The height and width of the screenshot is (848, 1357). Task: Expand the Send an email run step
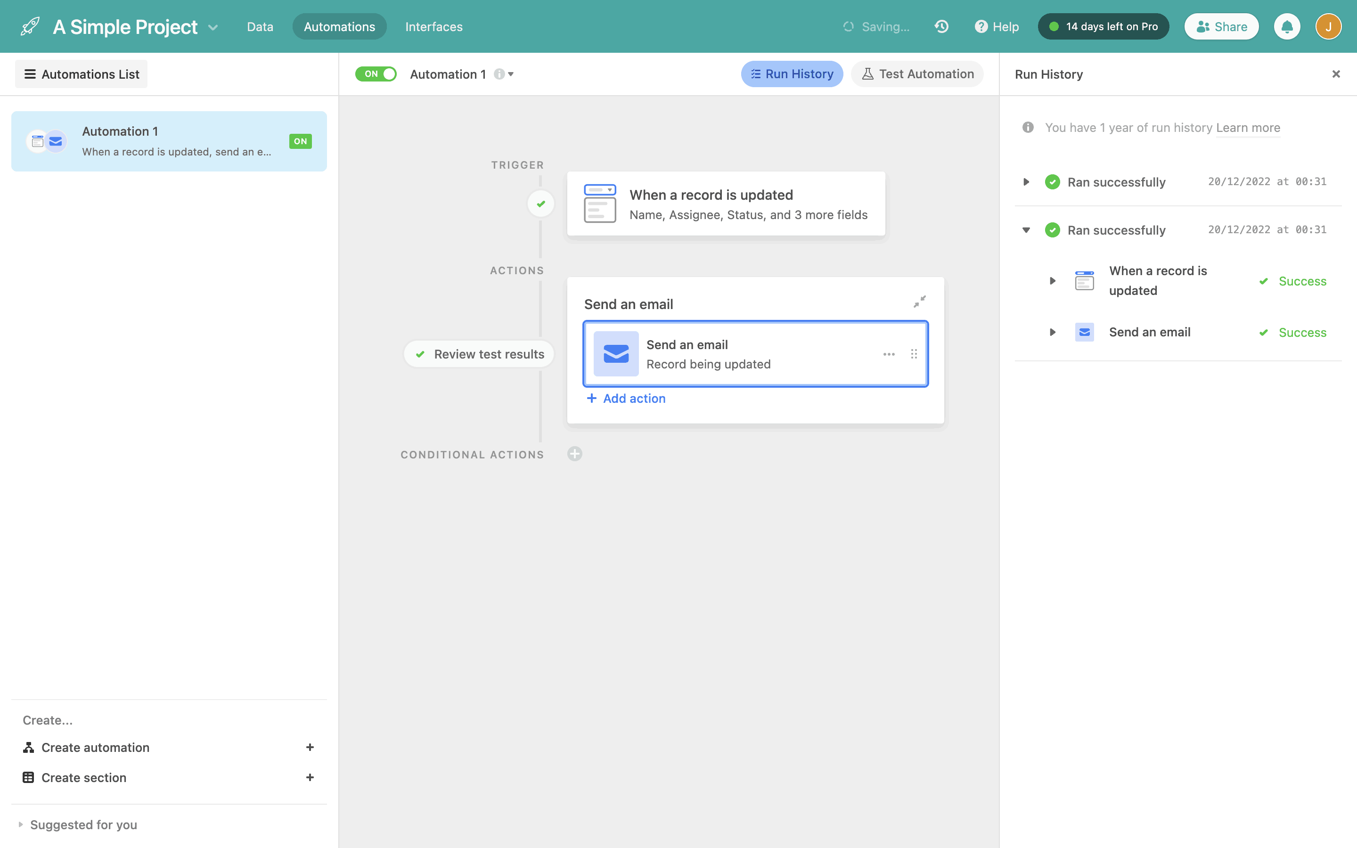click(x=1053, y=333)
